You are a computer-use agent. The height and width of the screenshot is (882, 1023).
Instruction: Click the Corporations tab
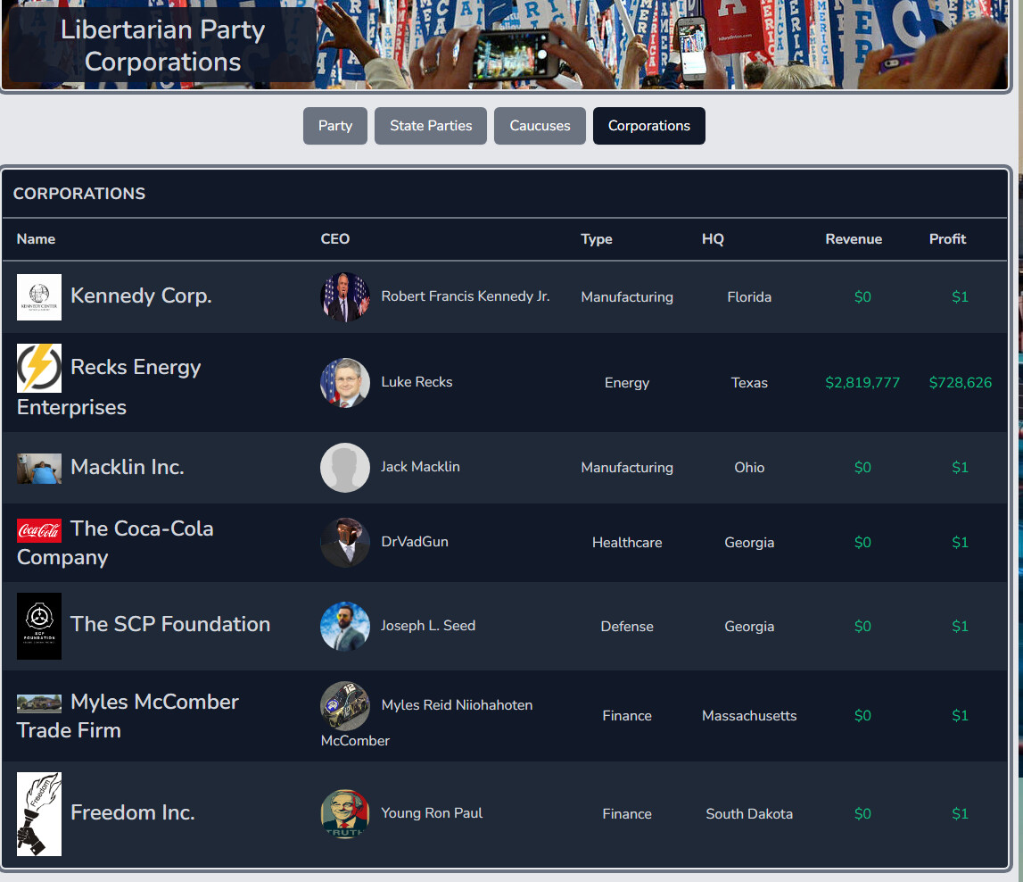648,126
